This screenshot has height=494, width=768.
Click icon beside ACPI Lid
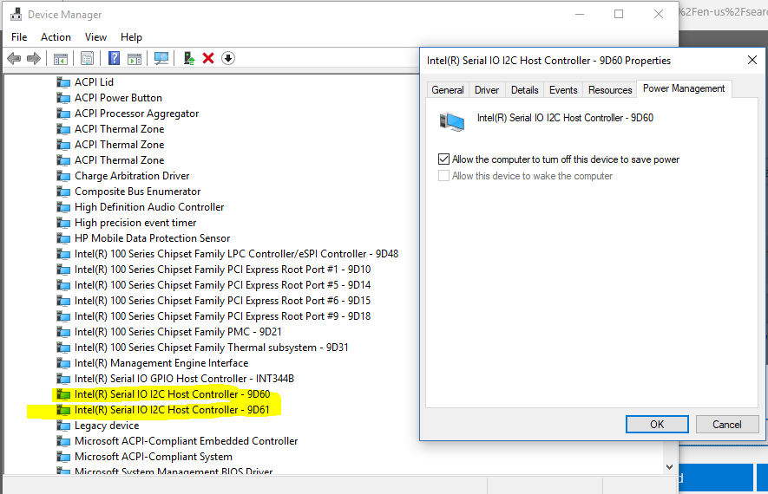(x=63, y=82)
